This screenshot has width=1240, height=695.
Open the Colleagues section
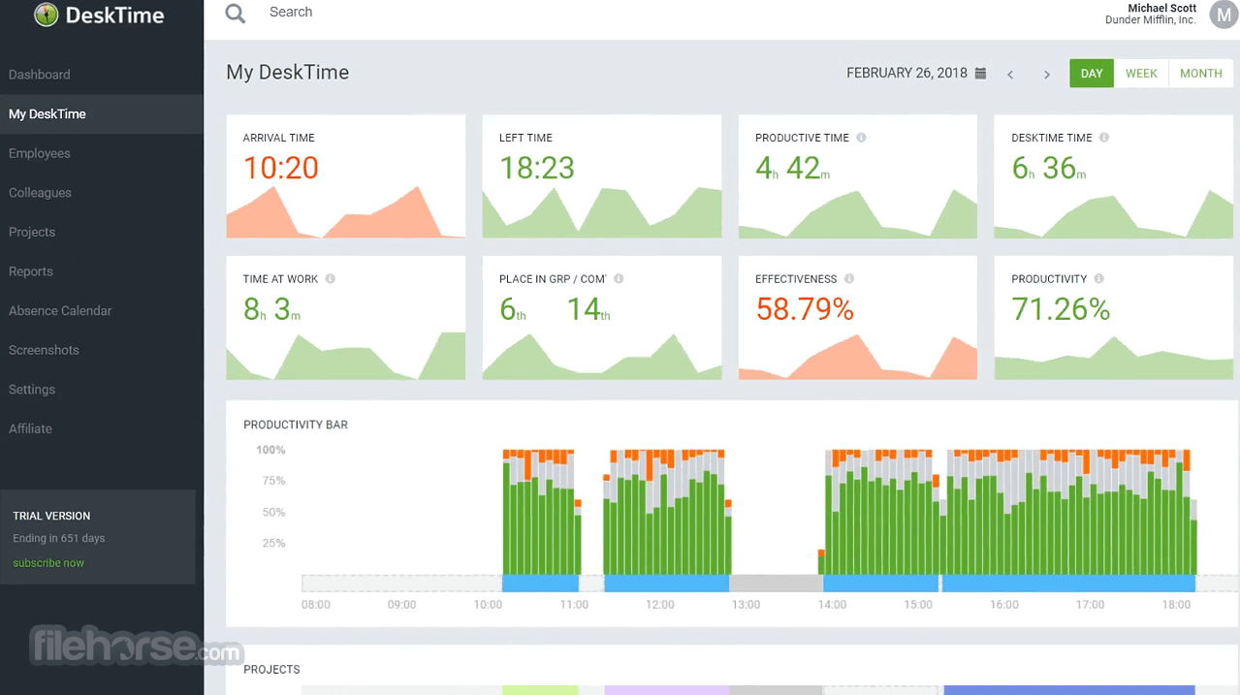pos(41,193)
